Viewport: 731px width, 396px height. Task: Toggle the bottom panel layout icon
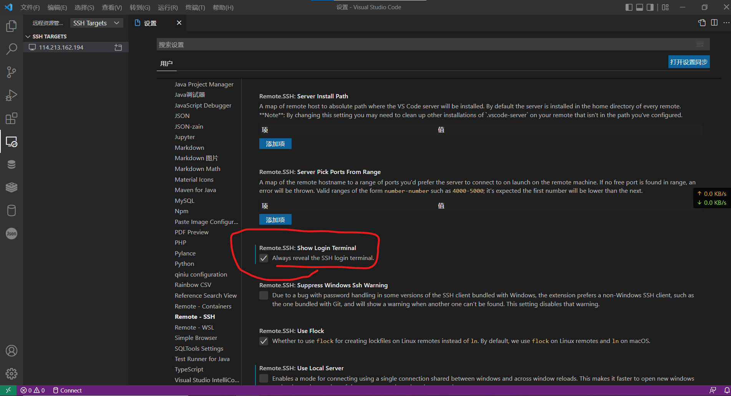click(x=640, y=7)
